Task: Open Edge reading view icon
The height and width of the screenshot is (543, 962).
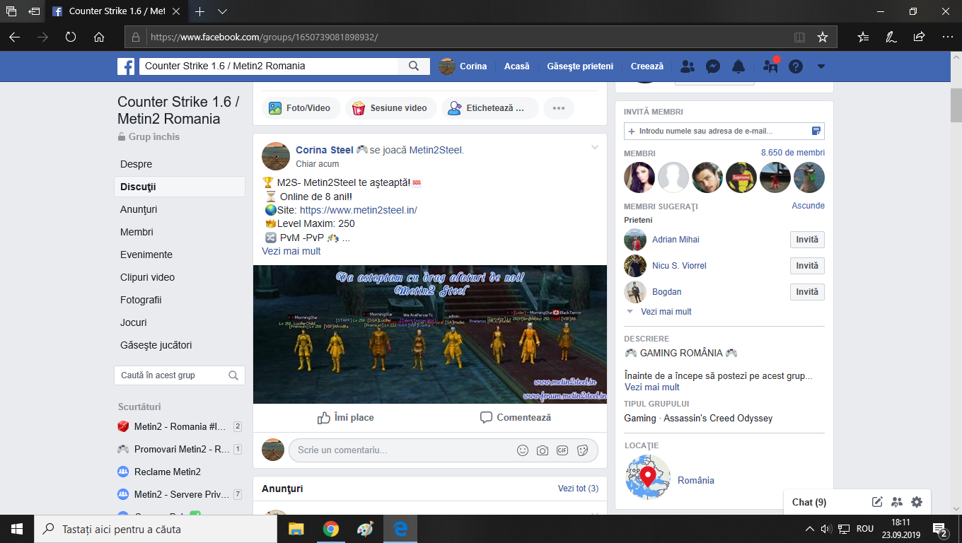Action: point(799,37)
